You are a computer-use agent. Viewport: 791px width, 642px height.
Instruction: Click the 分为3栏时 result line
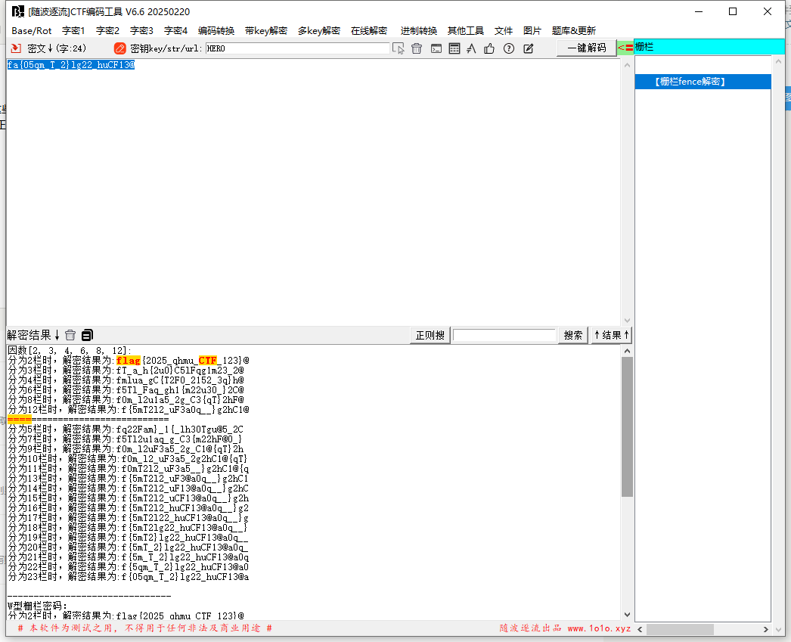(126, 371)
